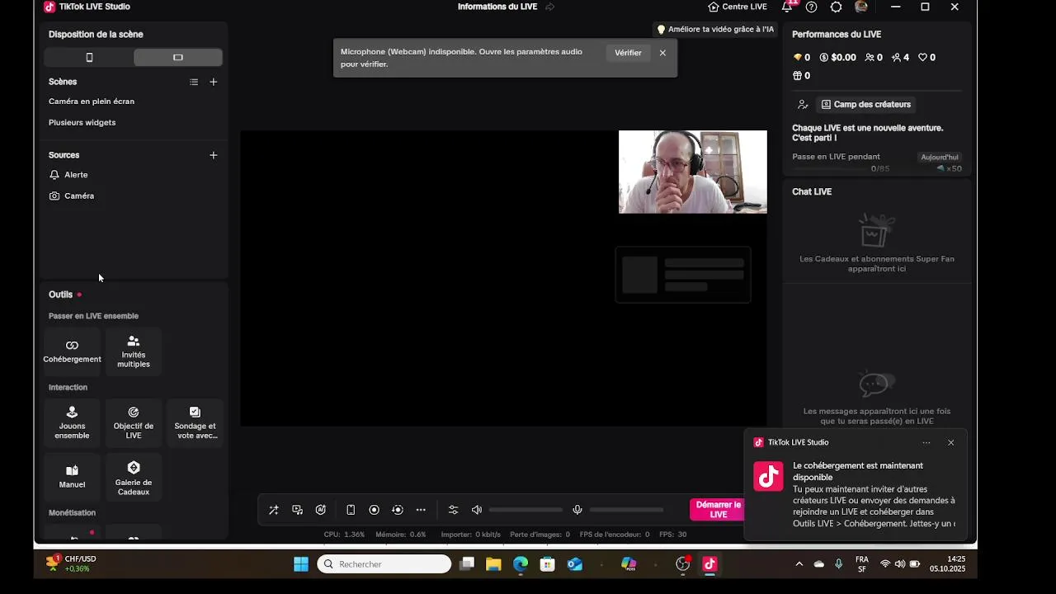1056x594 pixels.
Task: Click Améliore ta vidéo grâce à l'IA
Action: point(715,30)
